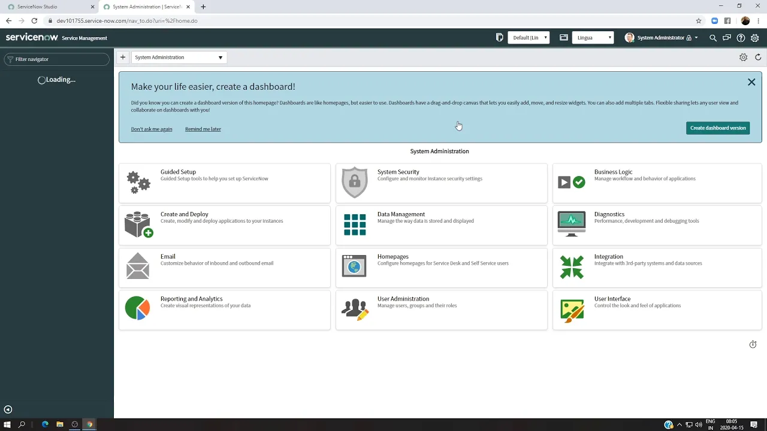This screenshot has height=431, width=767.
Task: Open homepage personalization gear icon
Action: point(743,57)
